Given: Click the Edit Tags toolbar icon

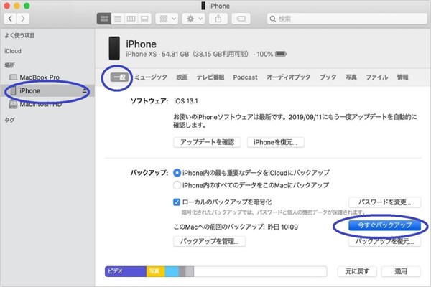Looking at the screenshot, I should tap(241, 19).
